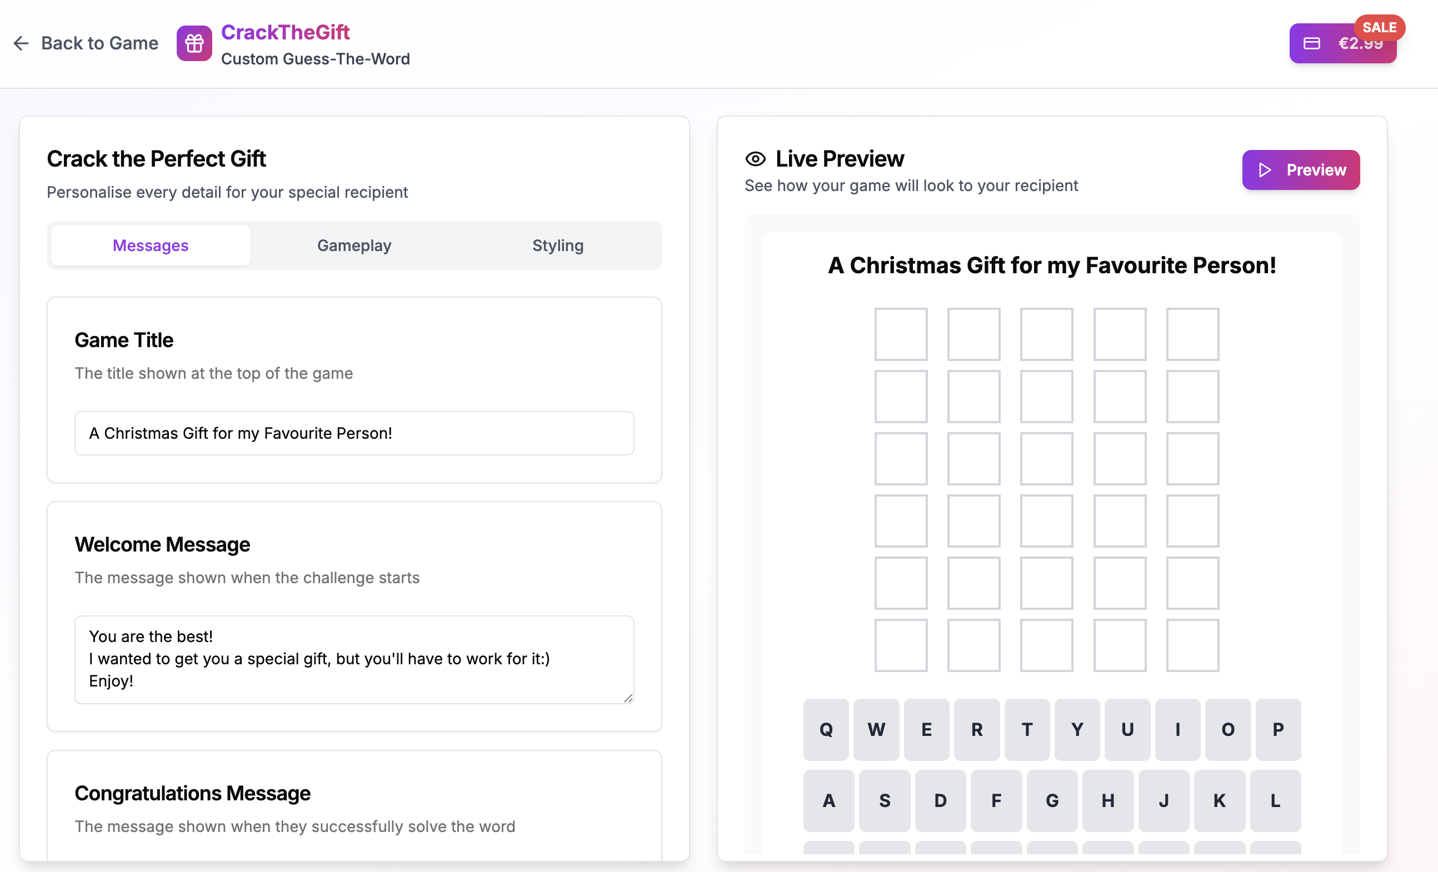Switch to the Gameplay tab
Viewport: 1438px width, 872px height.
[x=353, y=245]
